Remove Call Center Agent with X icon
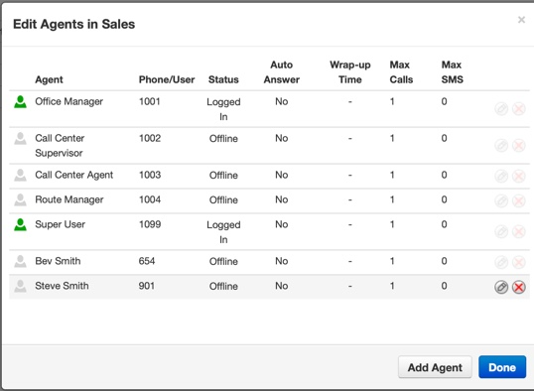 pyautogui.click(x=519, y=176)
